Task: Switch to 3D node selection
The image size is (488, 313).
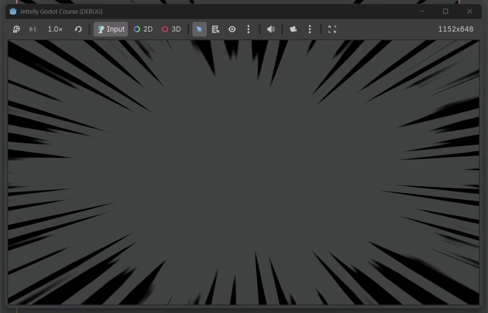Action: 171,29
